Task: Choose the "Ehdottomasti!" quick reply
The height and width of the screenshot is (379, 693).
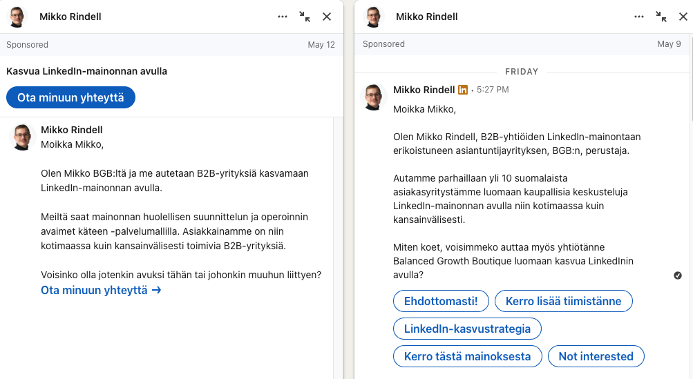Action: point(441,301)
